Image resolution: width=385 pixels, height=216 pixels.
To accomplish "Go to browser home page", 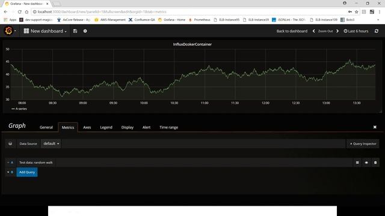I will pos(26,12).
